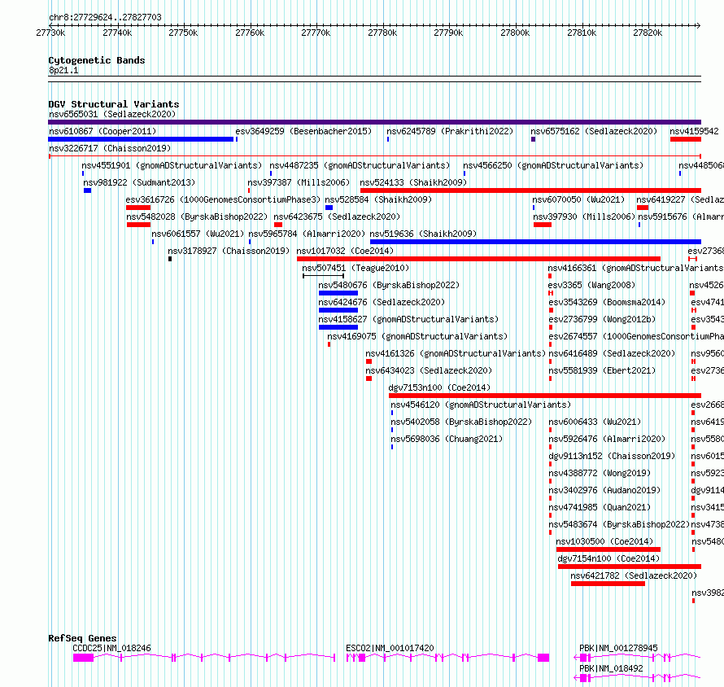Click esv3543269 (Boomsma2014) label
Image resolution: width=724 pixels, height=687 pixels.
[607, 302]
